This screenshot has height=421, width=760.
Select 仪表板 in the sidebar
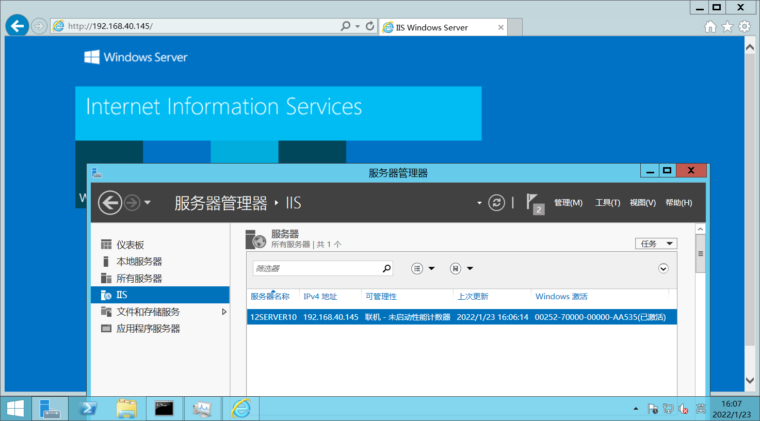tap(160, 245)
